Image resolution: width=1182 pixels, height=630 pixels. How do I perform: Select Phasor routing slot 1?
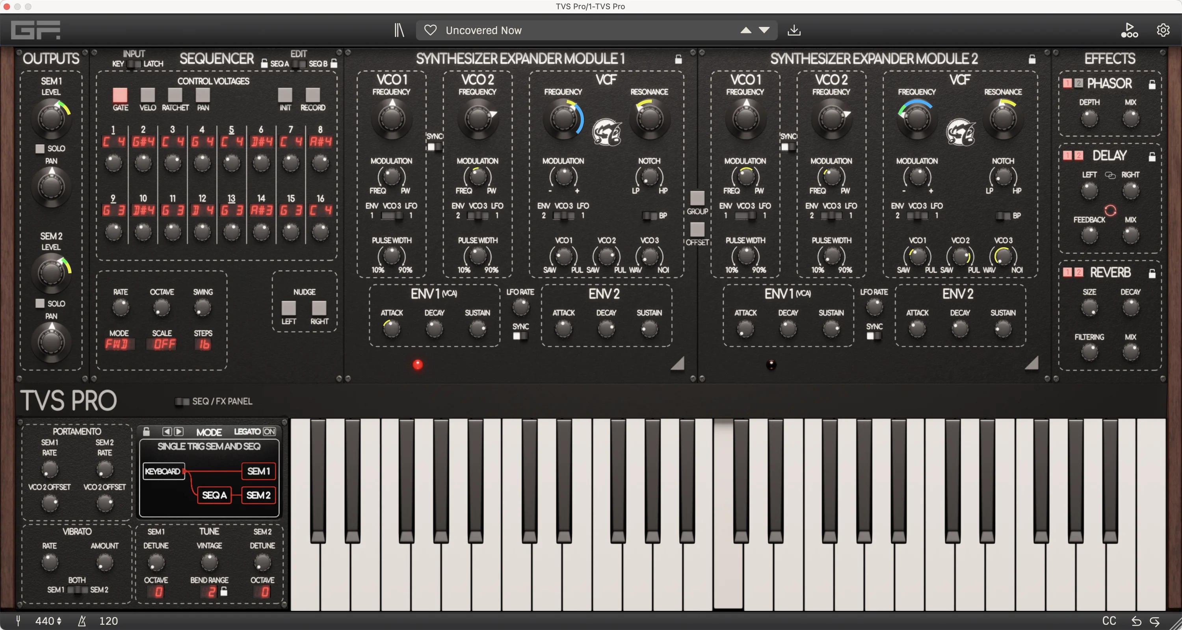pyautogui.click(x=1067, y=83)
